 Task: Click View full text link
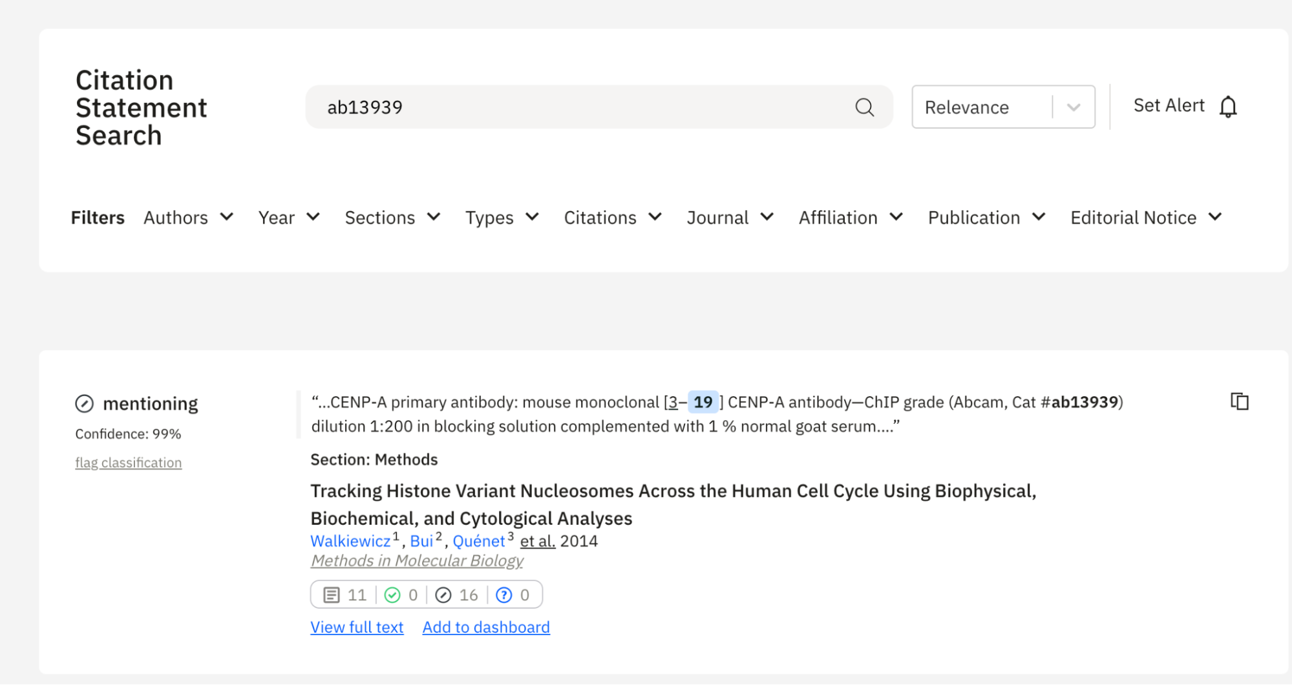357,627
